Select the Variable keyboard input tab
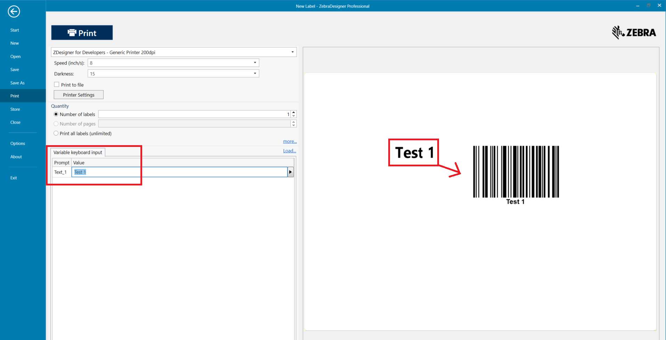Image resolution: width=666 pixels, height=340 pixels. [78, 152]
